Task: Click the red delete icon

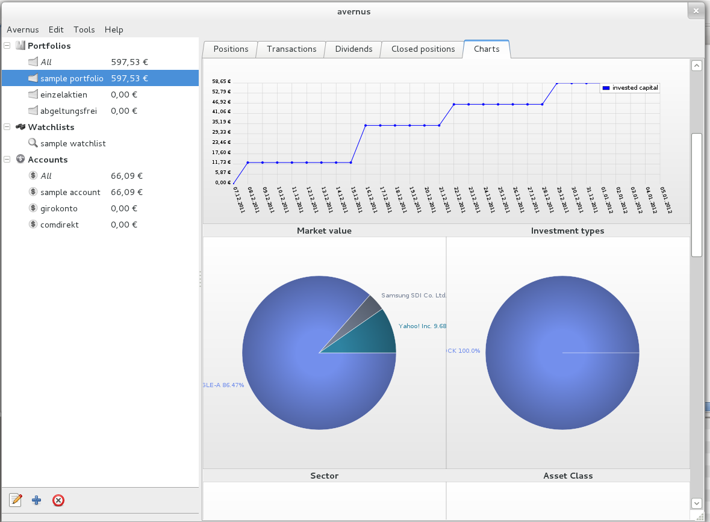Action: click(x=58, y=500)
